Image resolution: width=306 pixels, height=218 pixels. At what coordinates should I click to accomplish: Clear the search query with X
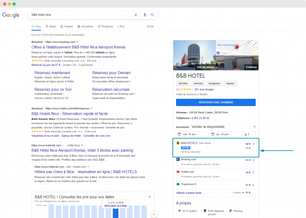pos(135,15)
